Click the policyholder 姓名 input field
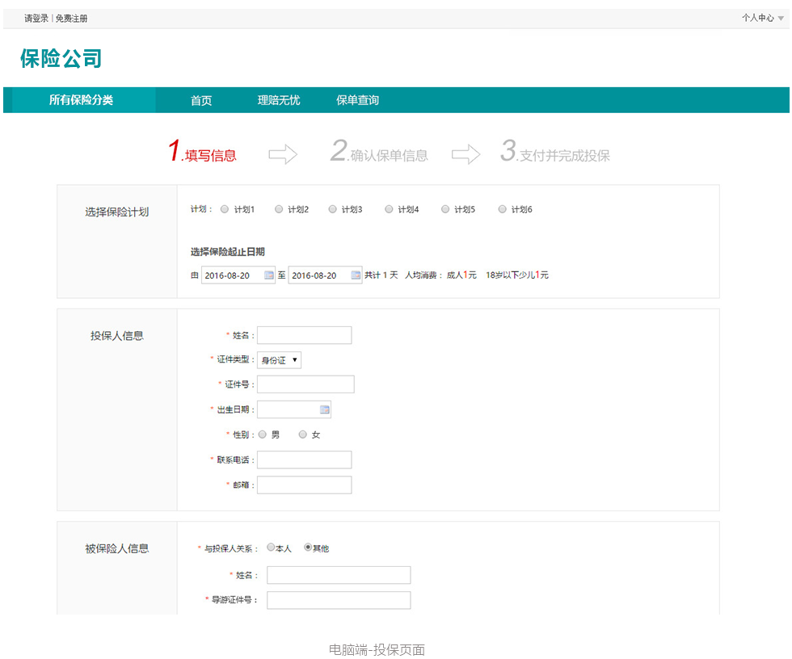 pyautogui.click(x=304, y=335)
